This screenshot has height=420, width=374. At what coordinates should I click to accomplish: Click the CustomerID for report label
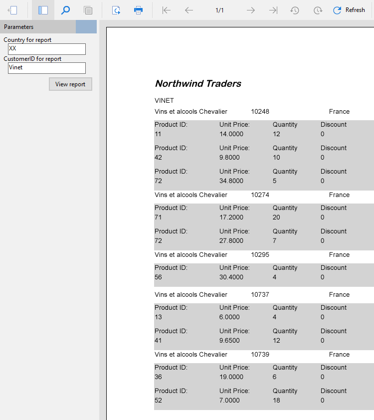pyautogui.click(x=32, y=59)
